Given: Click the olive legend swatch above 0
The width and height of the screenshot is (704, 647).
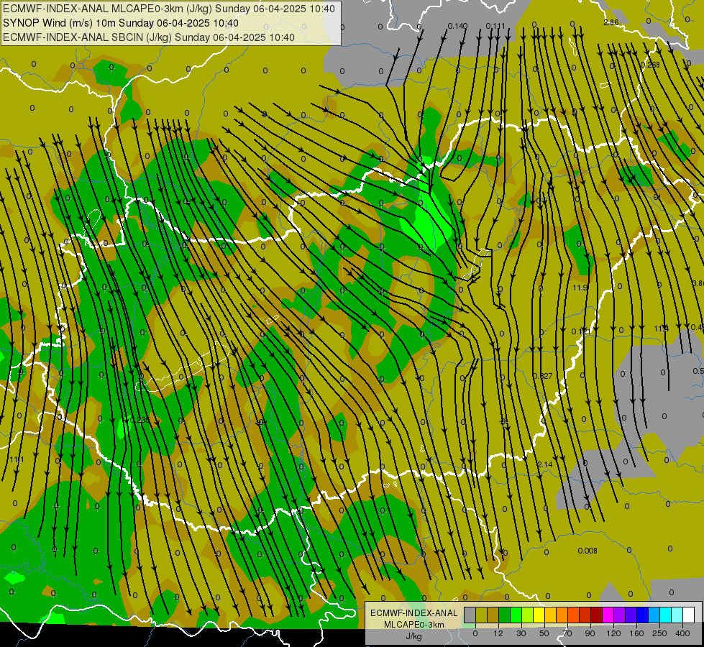Looking at the screenshot, I should point(481,615).
